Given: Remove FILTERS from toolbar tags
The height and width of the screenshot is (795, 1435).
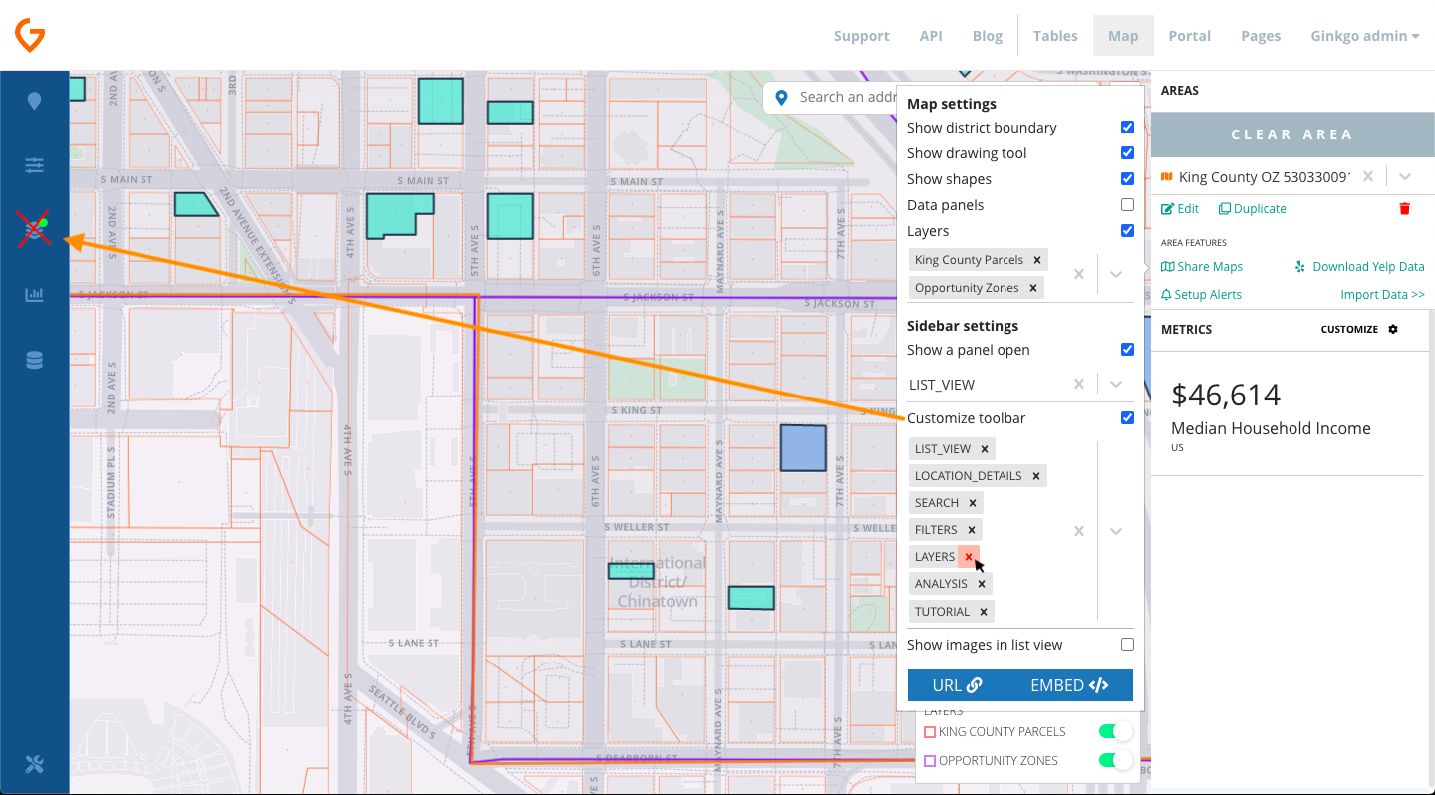Looking at the screenshot, I should click(x=972, y=530).
